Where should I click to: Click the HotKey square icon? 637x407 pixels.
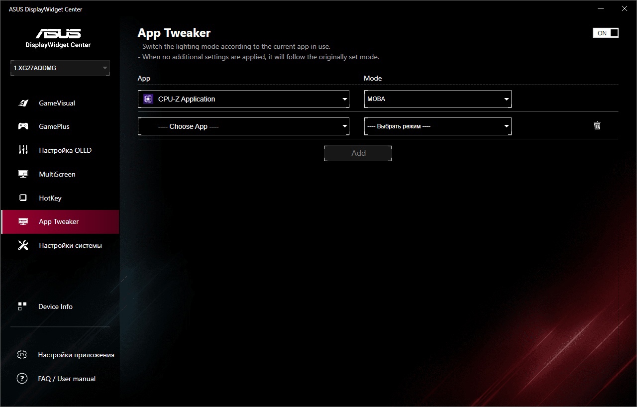23,198
